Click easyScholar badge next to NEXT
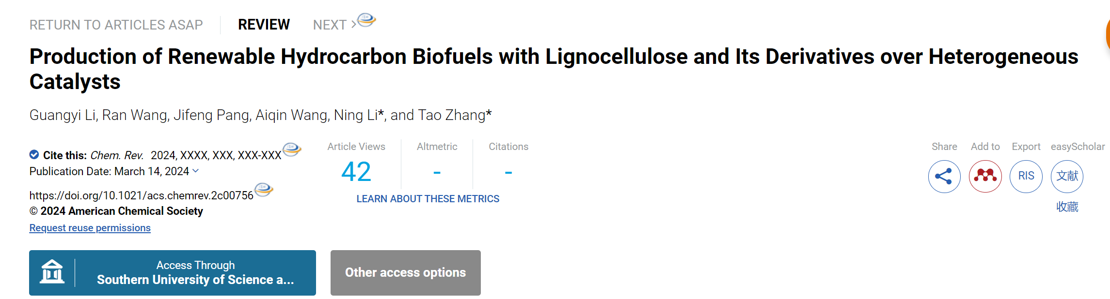Viewport: 1110px width, 299px height. pos(367,20)
